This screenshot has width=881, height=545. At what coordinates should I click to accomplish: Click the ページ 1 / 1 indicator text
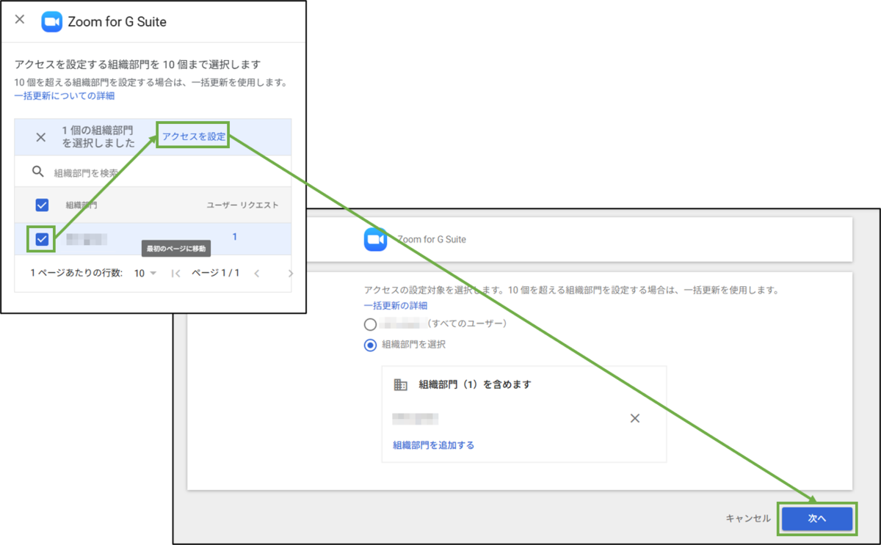pos(216,273)
